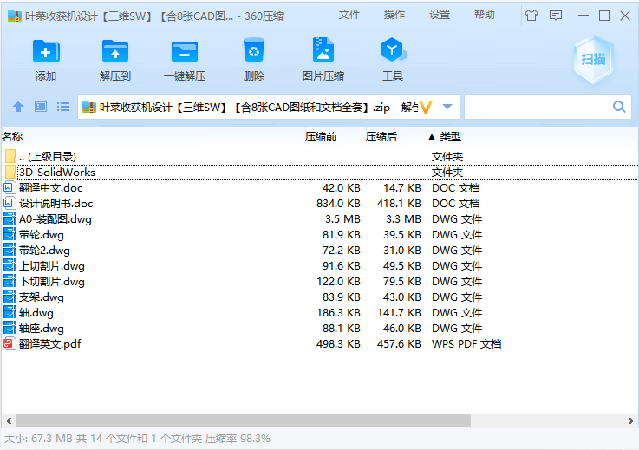
Task: Open the 文件 menu
Action: [349, 15]
